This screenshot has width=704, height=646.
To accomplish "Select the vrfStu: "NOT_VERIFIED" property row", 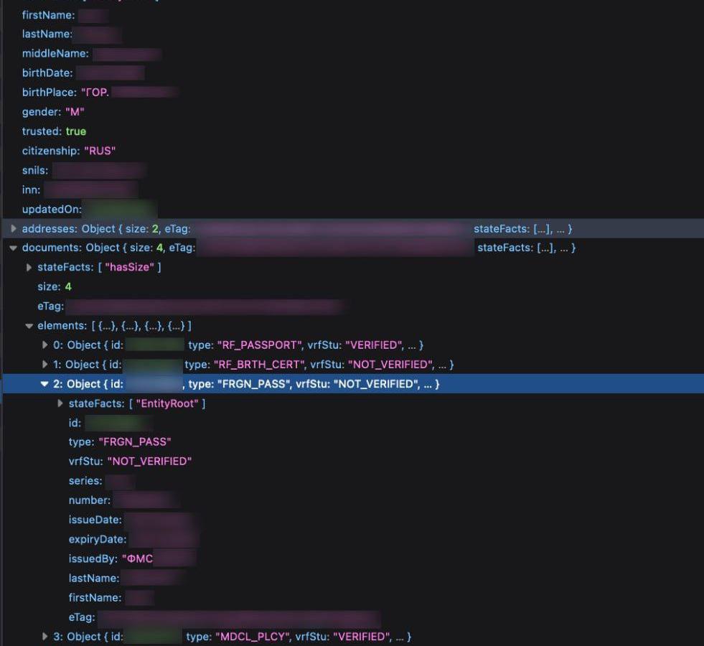I will point(130,462).
